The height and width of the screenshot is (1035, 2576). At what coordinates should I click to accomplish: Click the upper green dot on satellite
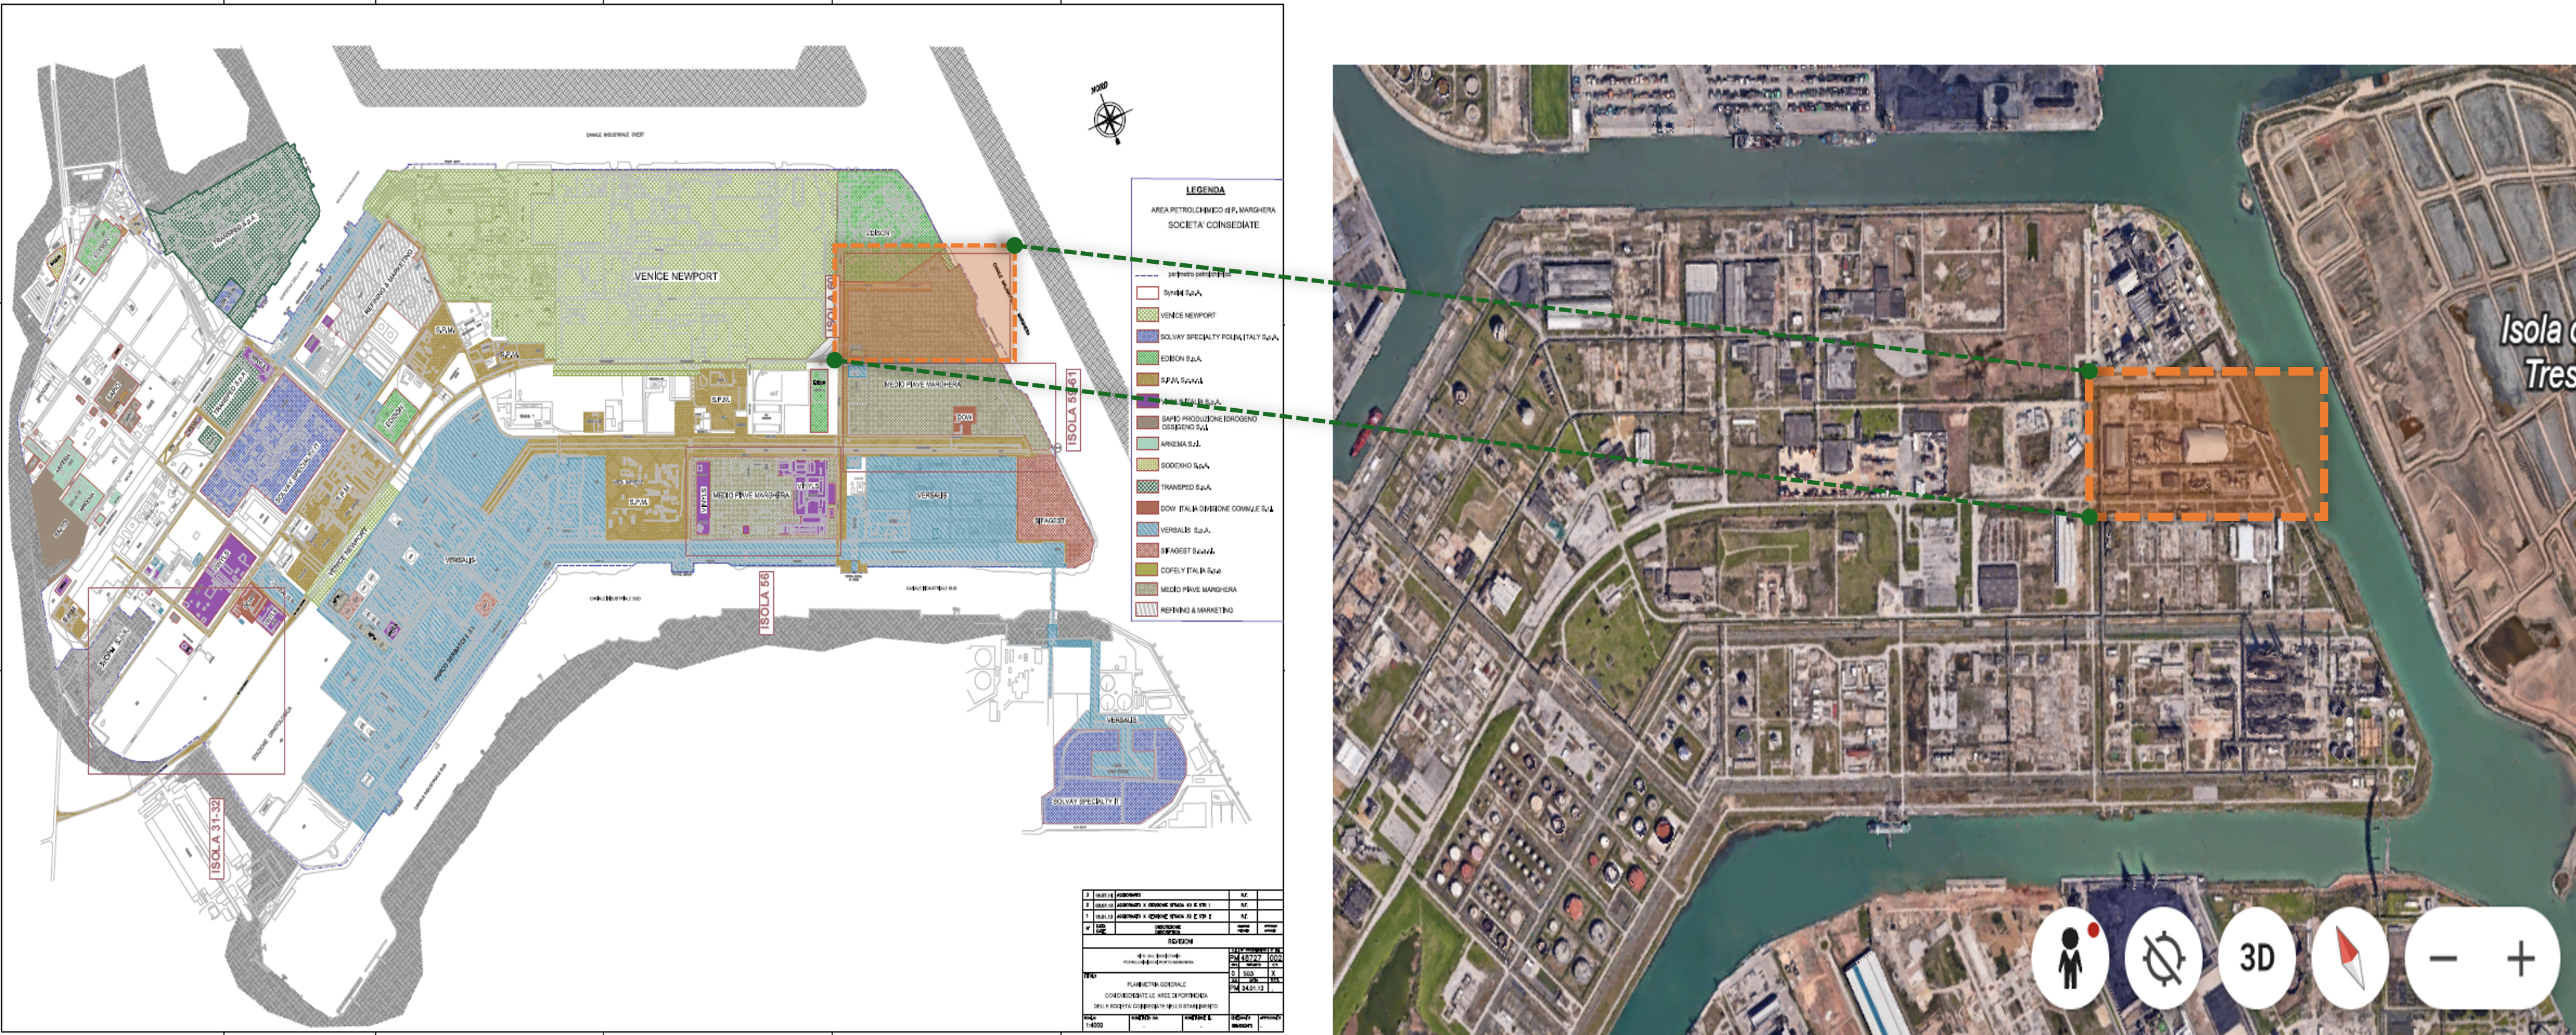2089,371
